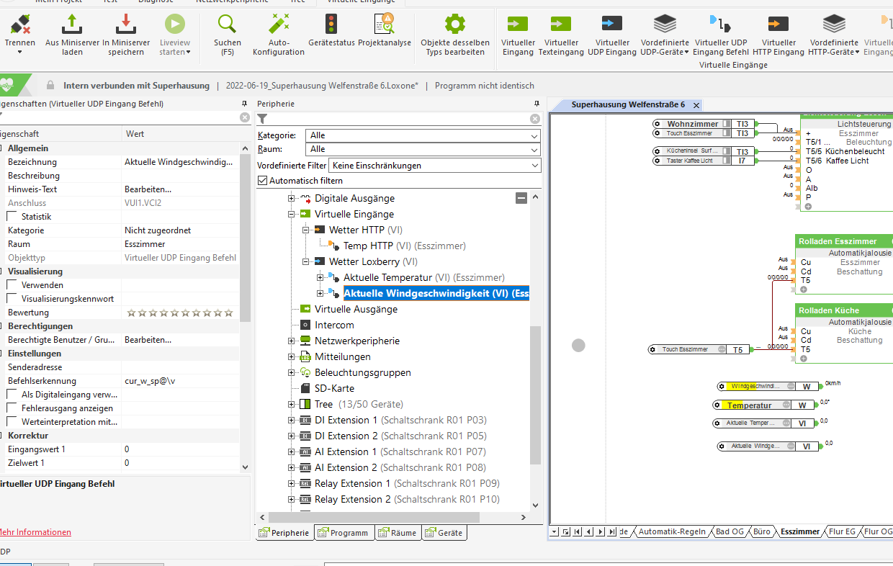Image resolution: width=893 pixels, height=566 pixels.
Task: Click the Mehr Informationen link
Action: [35, 532]
